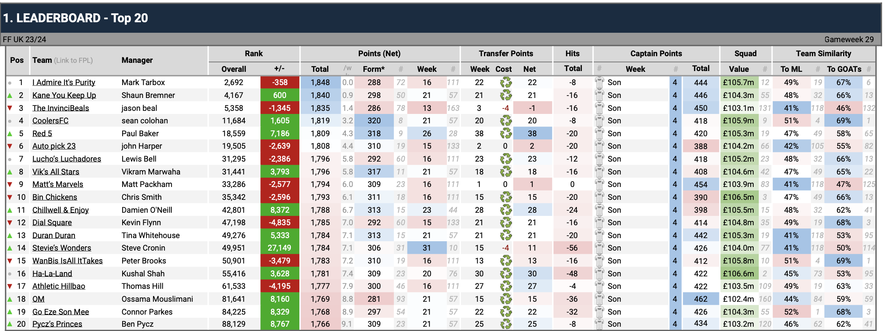This screenshot has width=886, height=331.
Task: Click the recycle icon in Mark Tarbox's row
Action: (x=506, y=82)
